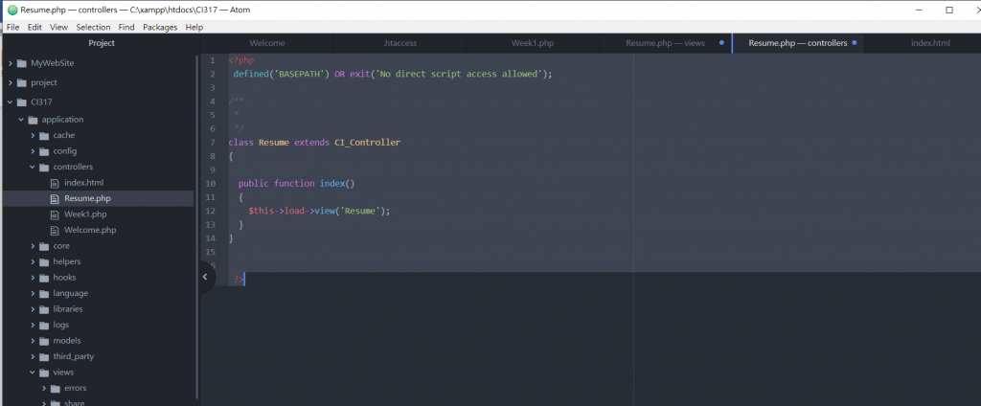Open the Selection menu
Screen dimensions: 981x406
click(93, 27)
